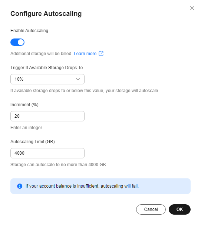The height and width of the screenshot is (225, 201).
Task: Focus the Autoscaling Limit (GB) input field
Action: pyautogui.click(x=47, y=153)
